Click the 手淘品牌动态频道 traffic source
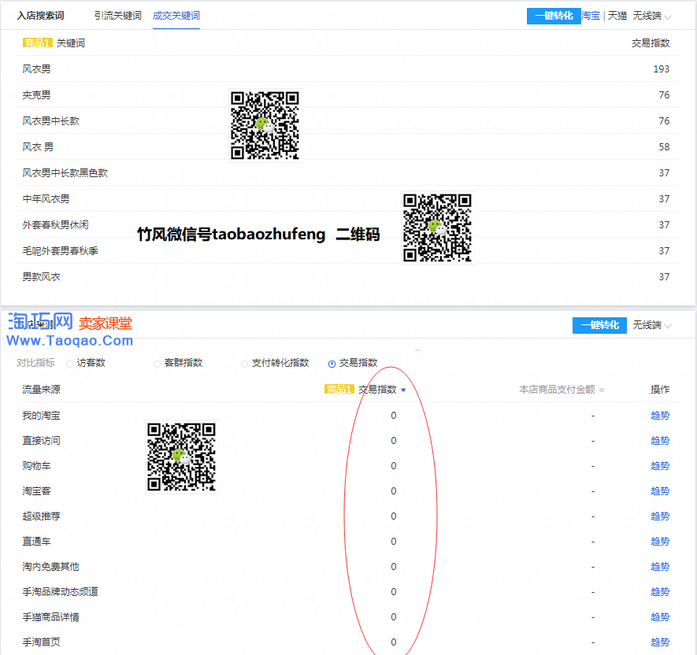Viewport: 697px width, 655px height. tap(61, 592)
